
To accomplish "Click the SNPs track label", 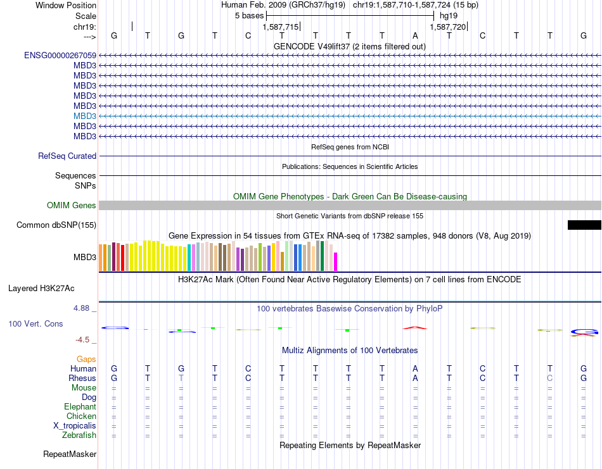I will [86, 185].
